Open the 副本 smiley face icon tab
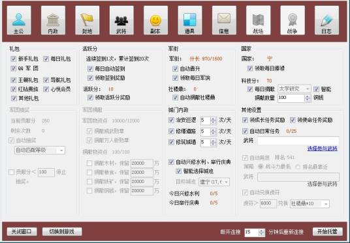This screenshot has height=243, width=350. 155,20
